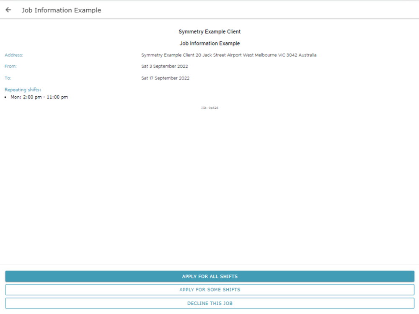Click the Address label

point(14,55)
